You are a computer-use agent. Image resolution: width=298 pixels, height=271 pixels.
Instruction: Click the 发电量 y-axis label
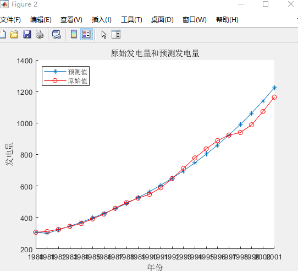(9, 154)
